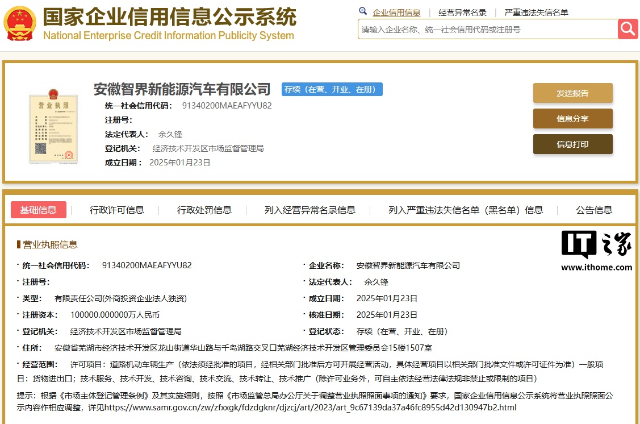This screenshot has height=424, width=640.
Task: Click the 住所 address text
Action: [x=243, y=348]
